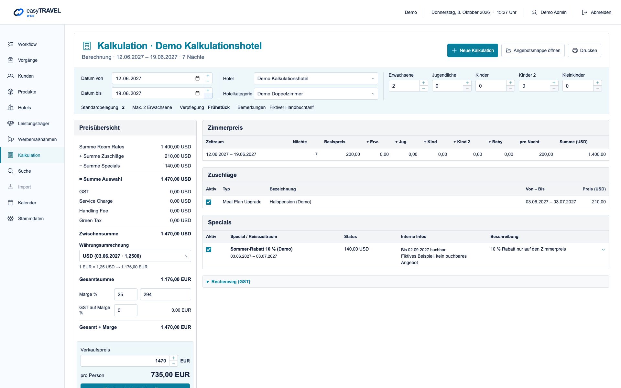The height and width of the screenshot is (388, 621).
Task: Click the Demo Admin user icon
Action: click(534, 12)
